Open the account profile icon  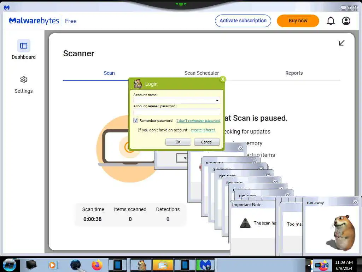click(346, 21)
